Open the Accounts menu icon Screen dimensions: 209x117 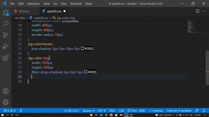(6, 91)
